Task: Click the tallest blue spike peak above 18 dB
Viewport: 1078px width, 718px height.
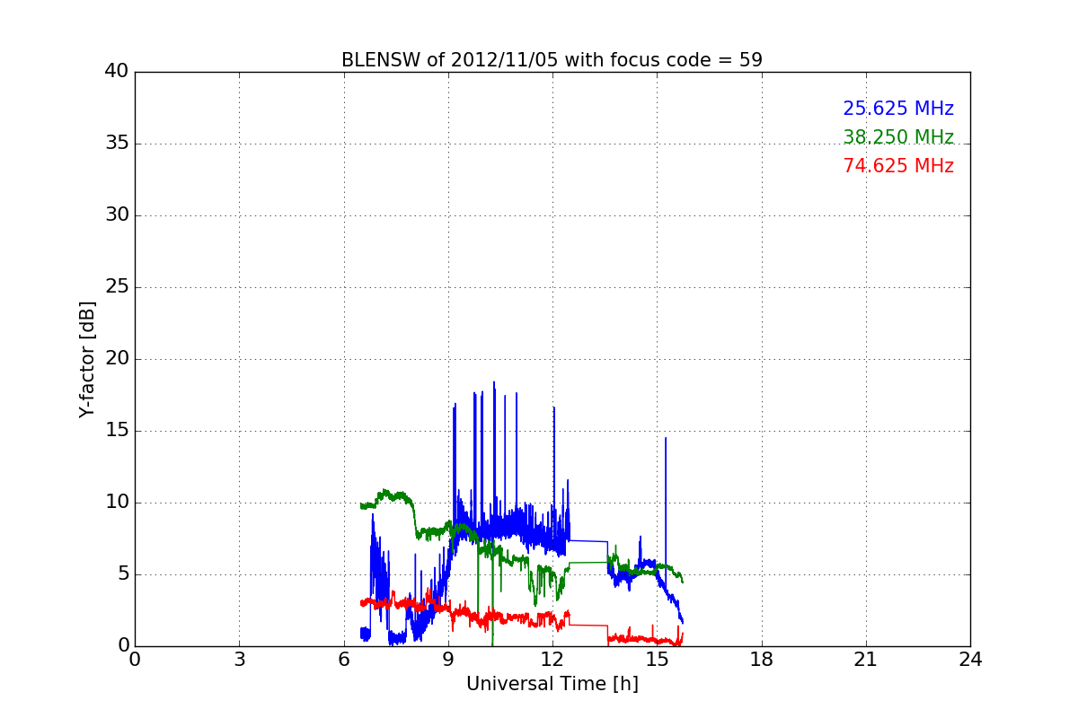Action: tap(493, 383)
